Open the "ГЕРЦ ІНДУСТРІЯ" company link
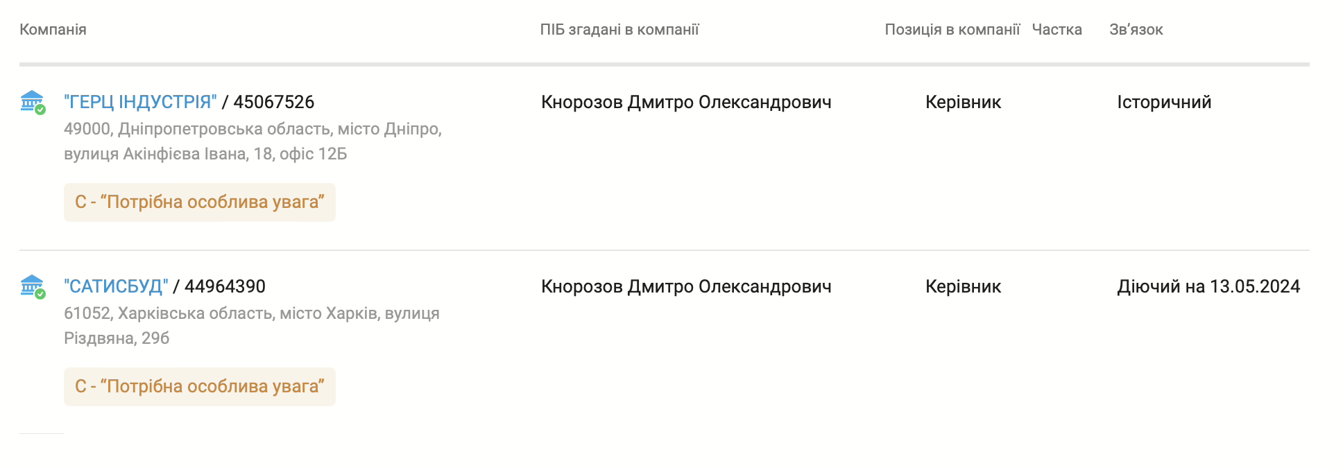Image resolution: width=1343 pixels, height=470 pixels. pyautogui.click(x=140, y=102)
